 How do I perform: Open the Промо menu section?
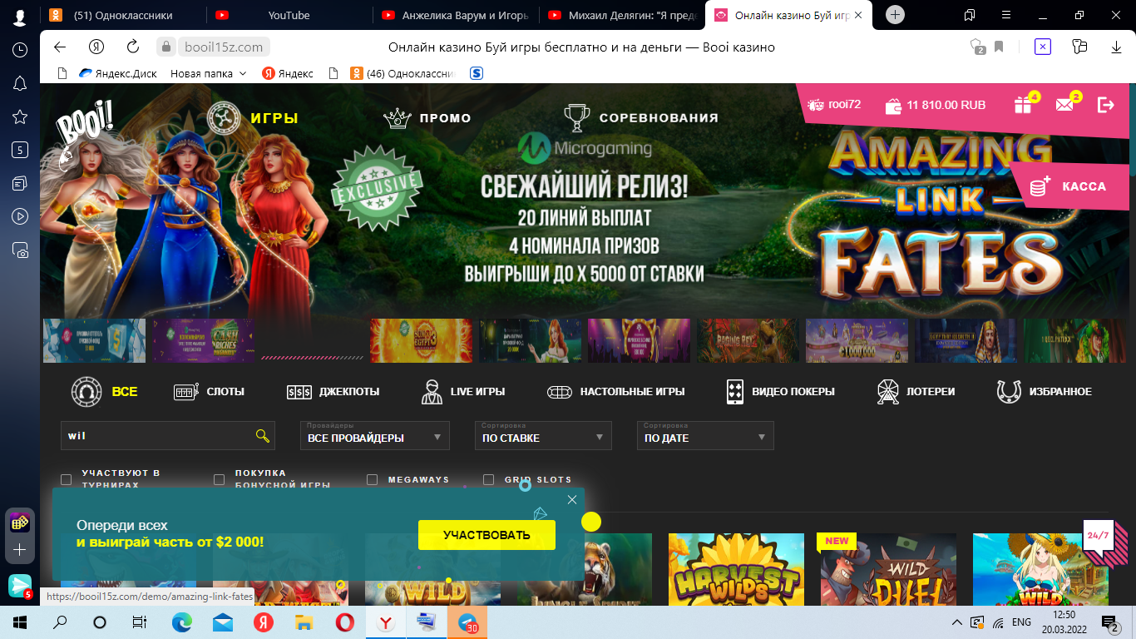click(427, 118)
